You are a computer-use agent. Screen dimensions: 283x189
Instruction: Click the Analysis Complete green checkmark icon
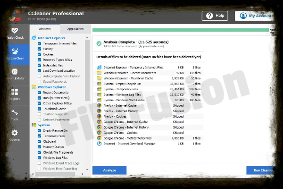[x=99, y=43]
